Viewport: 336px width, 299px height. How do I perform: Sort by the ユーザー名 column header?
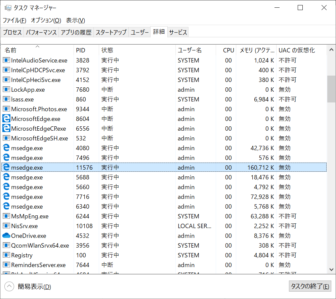click(x=196, y=50)
